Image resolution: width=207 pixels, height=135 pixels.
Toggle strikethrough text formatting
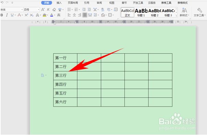pyautogui.click(x=19, y=15)
